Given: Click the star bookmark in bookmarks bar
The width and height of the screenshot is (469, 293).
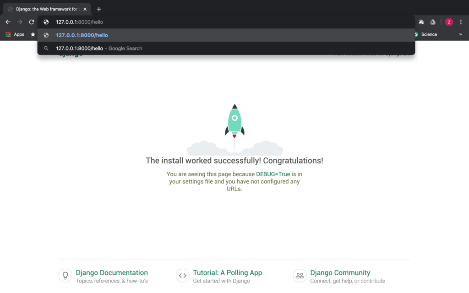Looking at the screenshot, I should click(x=33, y=34).
